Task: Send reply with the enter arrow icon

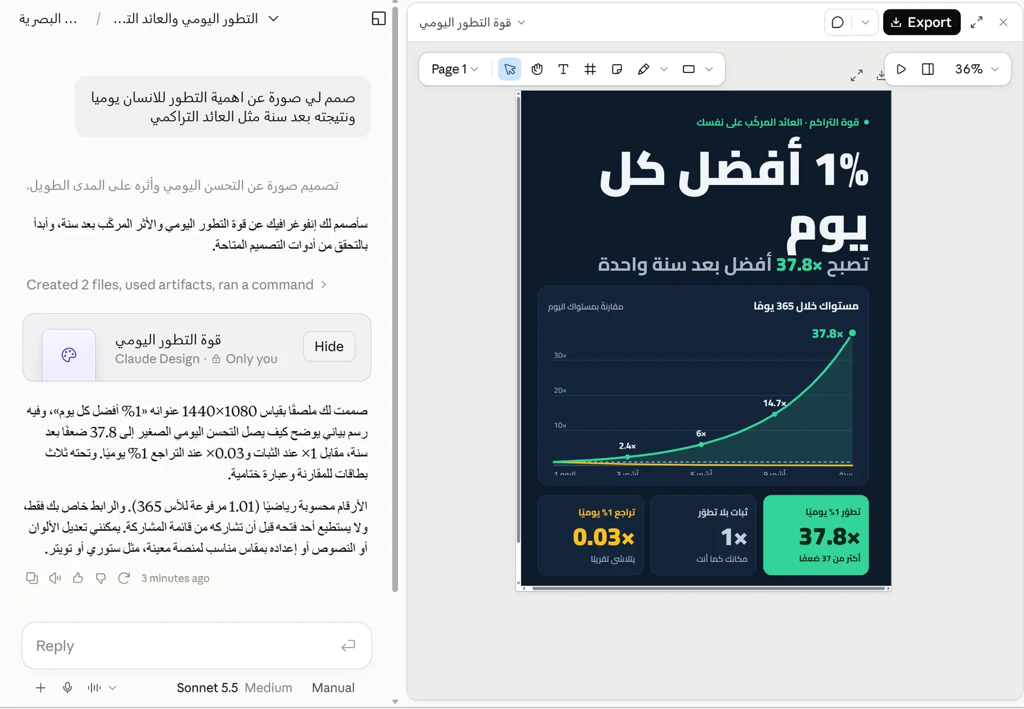Action: tap(348, 646)
